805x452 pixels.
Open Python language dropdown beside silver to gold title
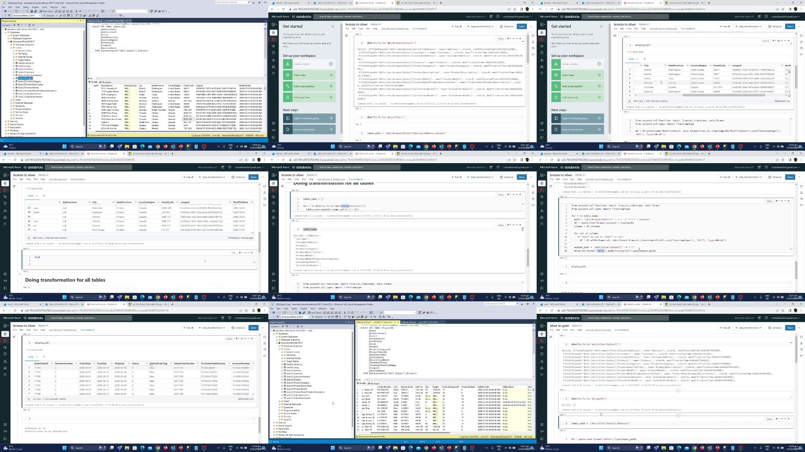point(576,325)
